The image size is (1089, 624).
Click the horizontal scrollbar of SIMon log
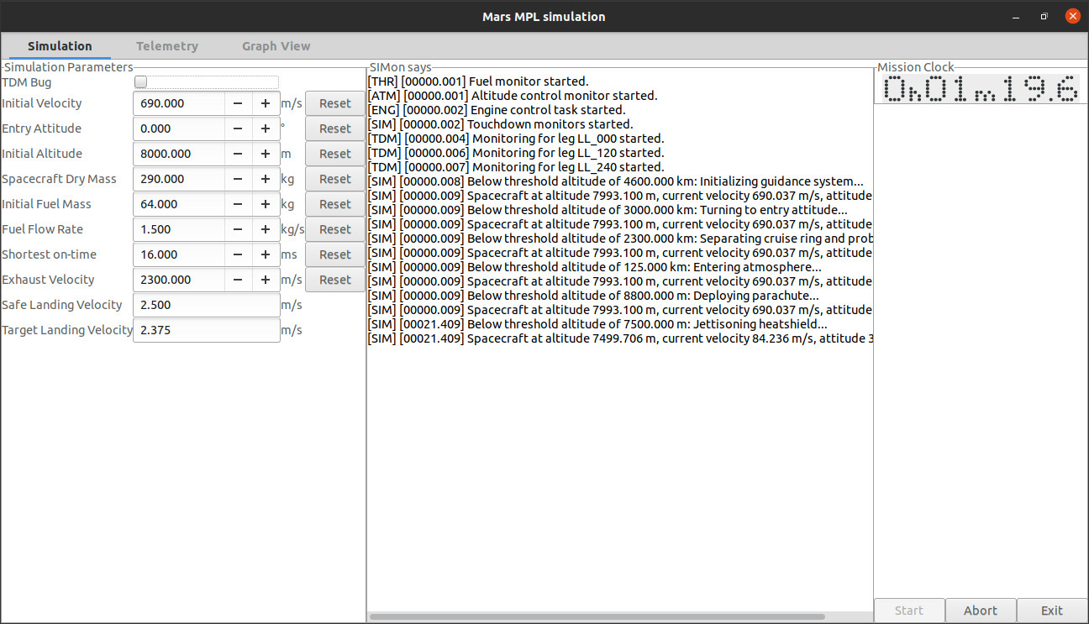point(597,616)
